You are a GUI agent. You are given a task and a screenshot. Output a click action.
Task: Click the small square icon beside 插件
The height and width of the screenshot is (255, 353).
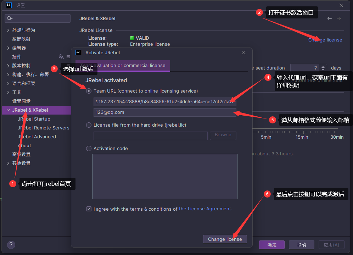coord(68,57)
